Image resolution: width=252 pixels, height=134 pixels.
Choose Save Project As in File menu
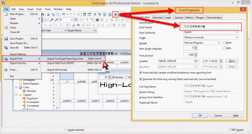[22, 43]
